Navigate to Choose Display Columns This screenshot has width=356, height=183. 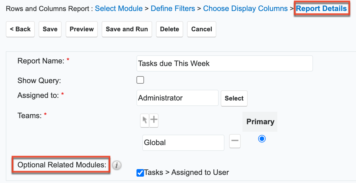click(x=245, y=8)
